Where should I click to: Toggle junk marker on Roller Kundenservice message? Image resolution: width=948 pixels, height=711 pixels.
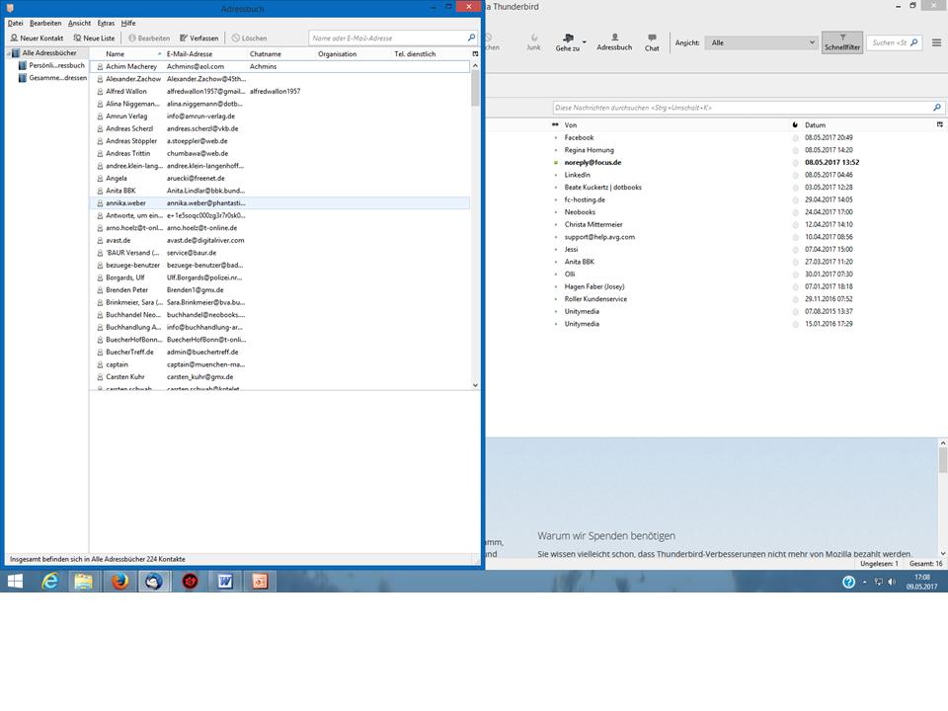click(796, 299)
